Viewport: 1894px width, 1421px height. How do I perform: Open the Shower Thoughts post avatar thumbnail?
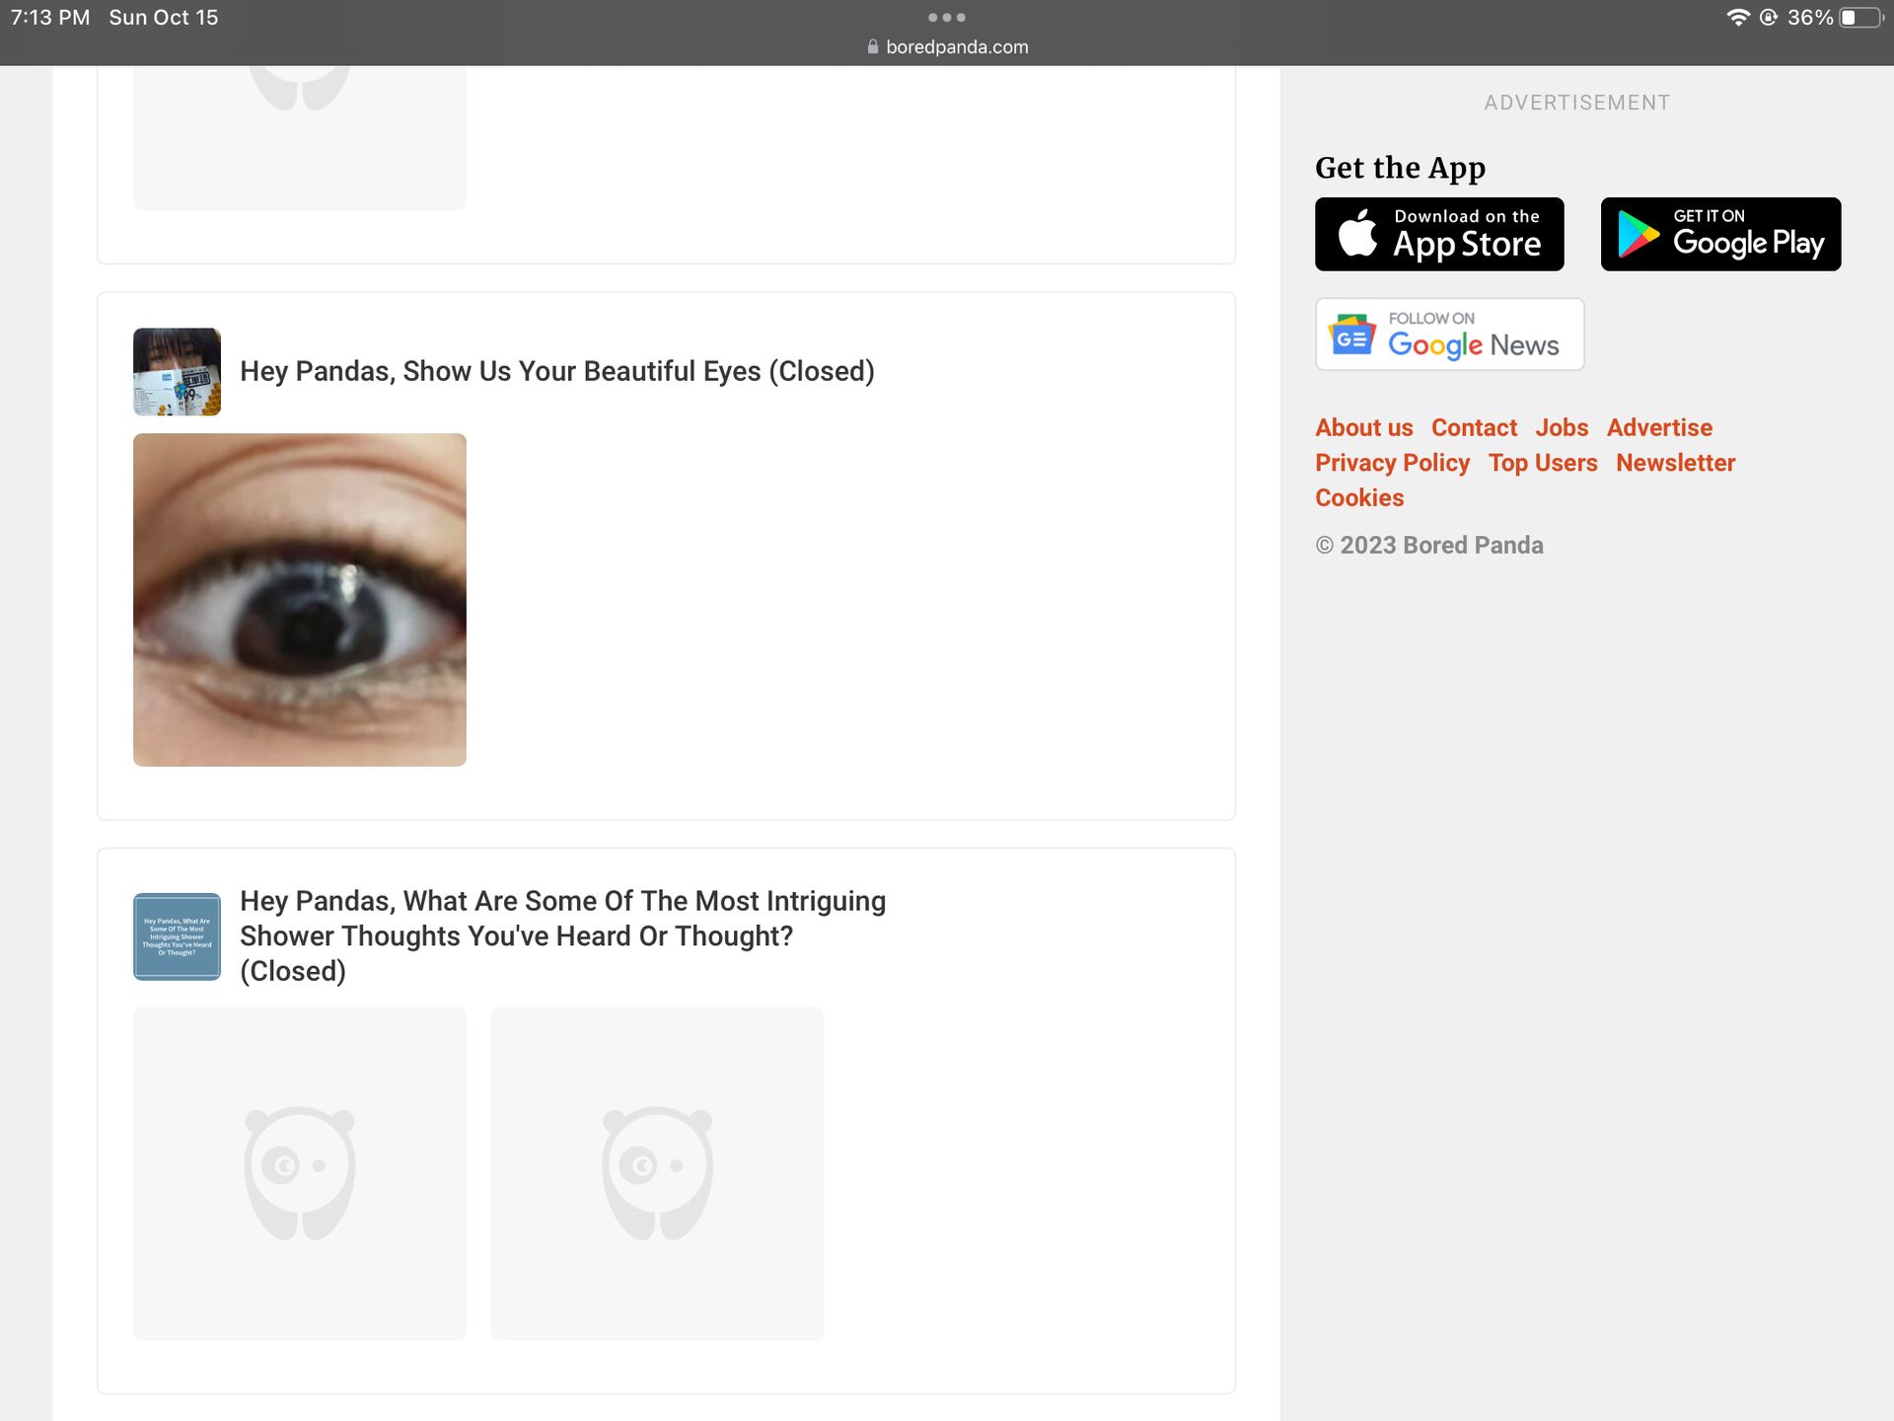[177, 935]
